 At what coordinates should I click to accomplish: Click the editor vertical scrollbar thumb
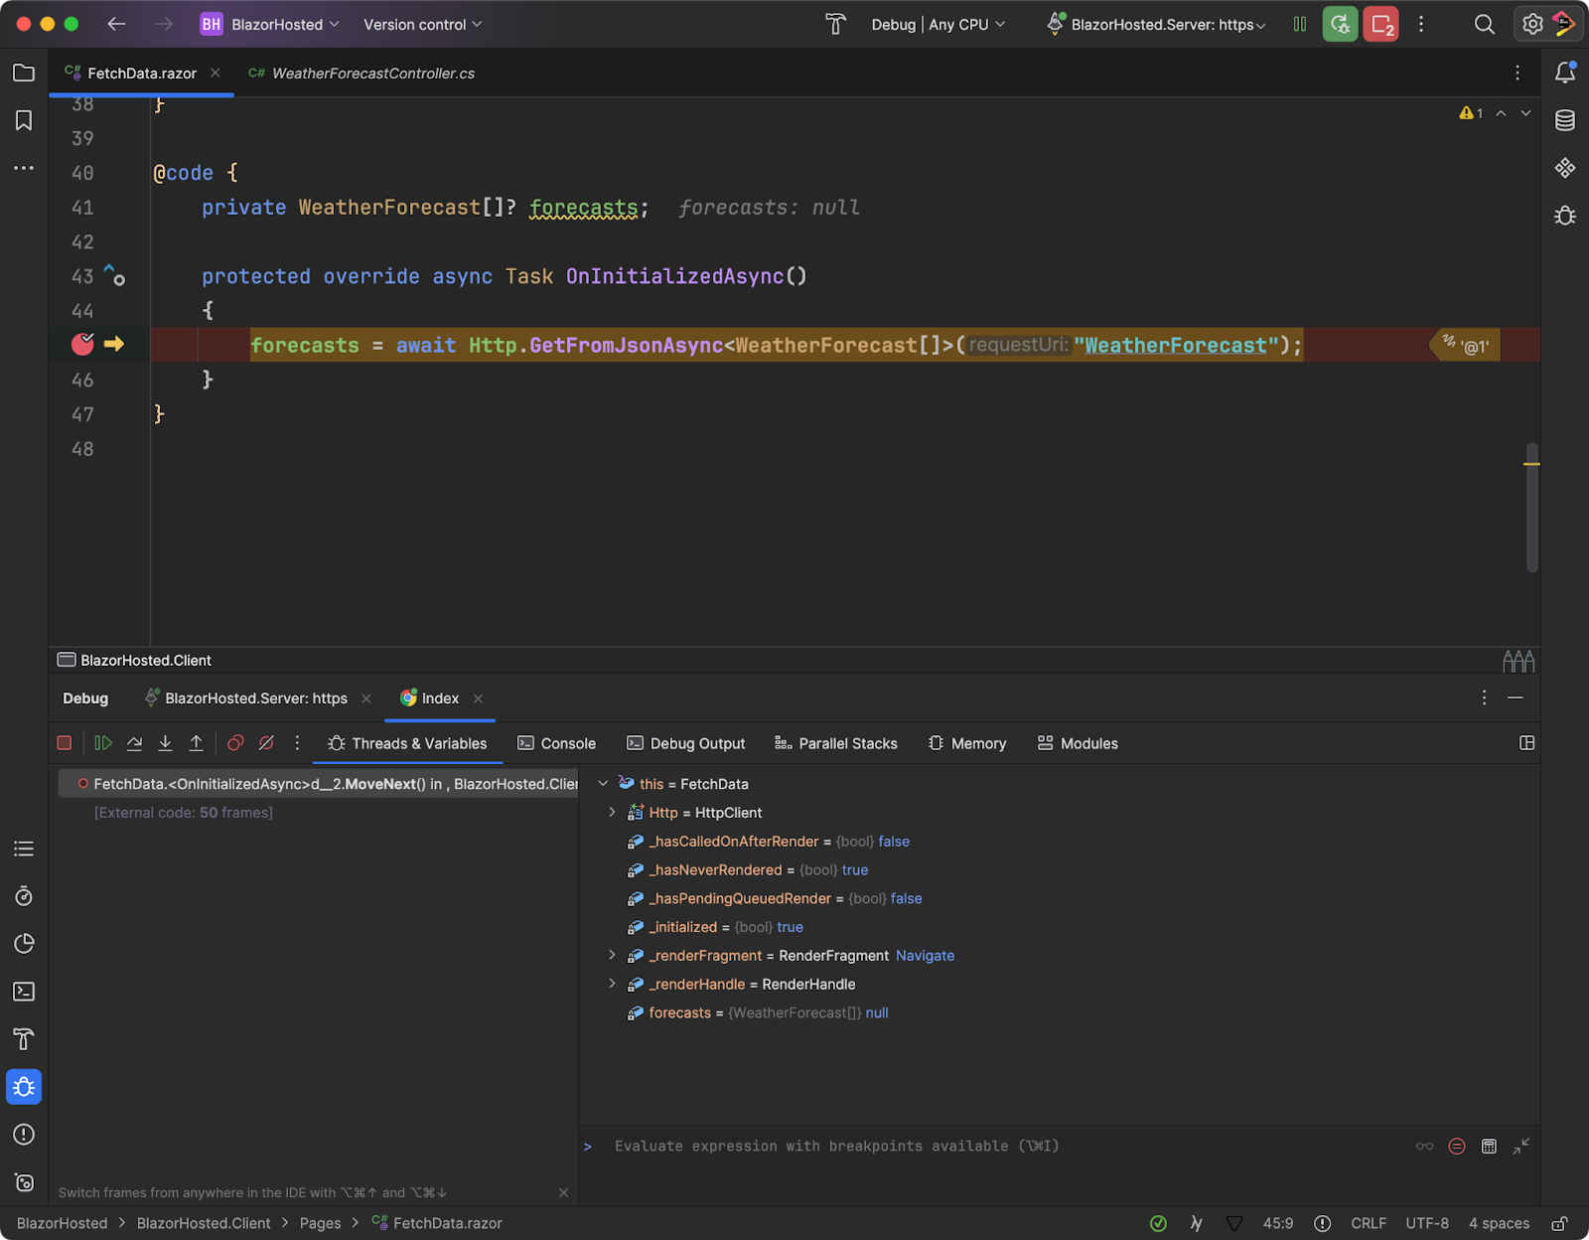tap(1531, 507)
